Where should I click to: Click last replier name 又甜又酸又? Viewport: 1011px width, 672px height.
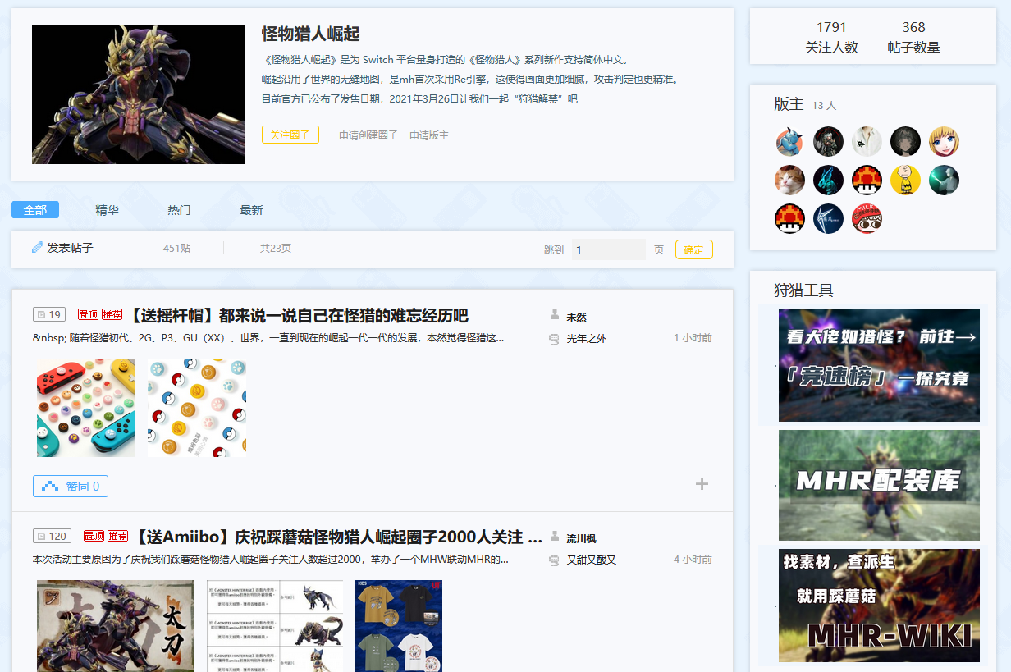591,560
